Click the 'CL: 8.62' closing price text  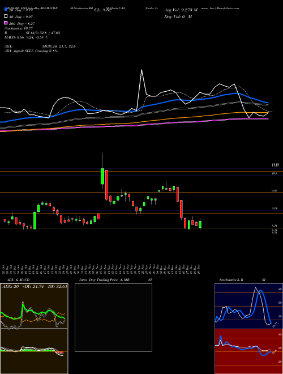[x=102, y=10]
